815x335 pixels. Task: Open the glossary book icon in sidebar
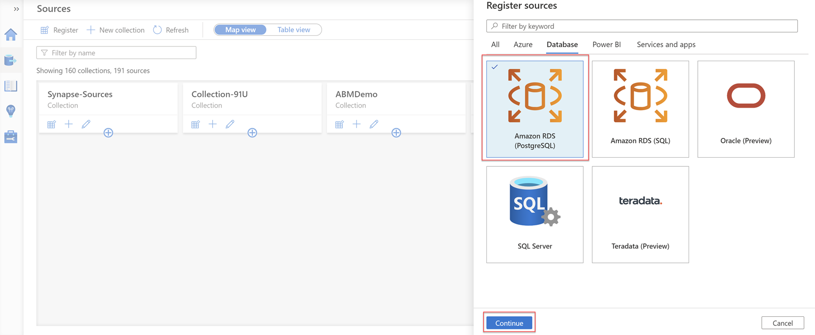point(11,85)
